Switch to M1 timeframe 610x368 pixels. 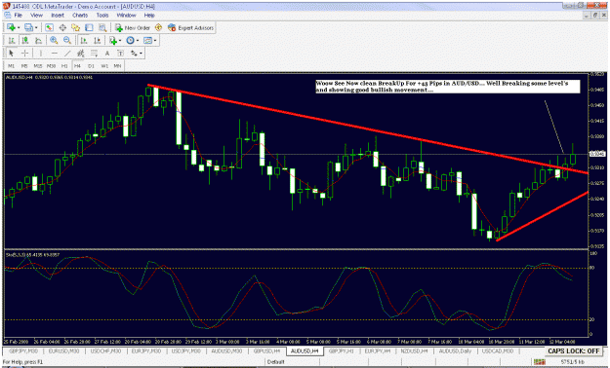(x=12, y=66)
